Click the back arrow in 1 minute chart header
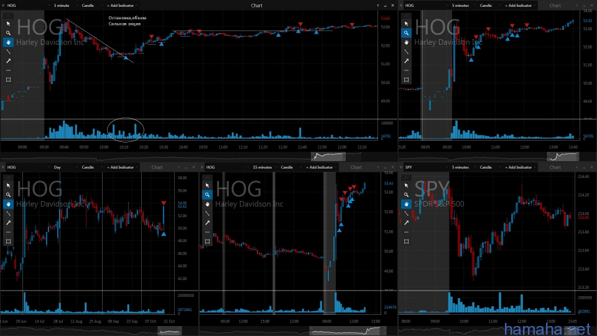Image resolution: width=597 pixels, height=336 pixels. point(378,6)
